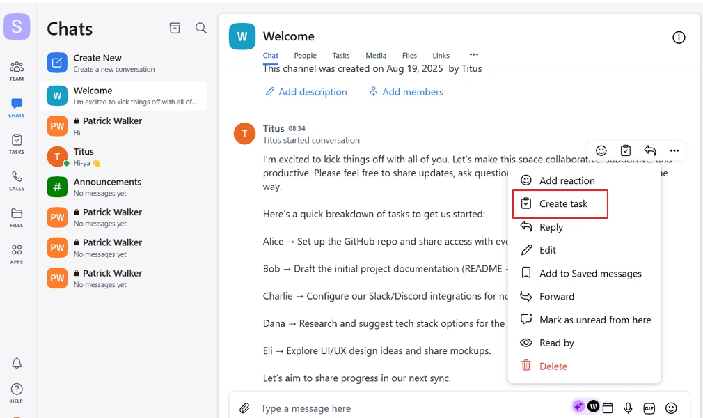Image resolution: width=703 pixels, height=418 pixels.
Task: Open the GIF picker in message box
Action: click(649, 408)
